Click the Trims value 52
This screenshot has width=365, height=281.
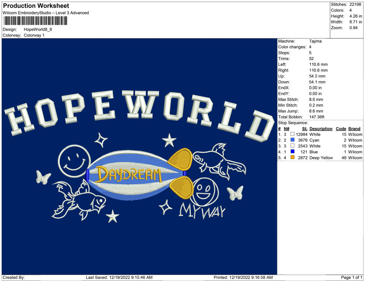(x=312, y=59)
